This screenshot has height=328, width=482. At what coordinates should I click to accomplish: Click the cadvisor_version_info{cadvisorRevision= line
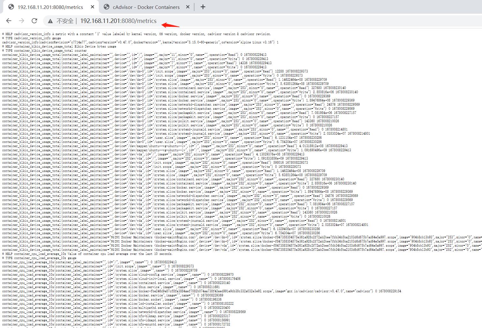[x=140, y=42]
